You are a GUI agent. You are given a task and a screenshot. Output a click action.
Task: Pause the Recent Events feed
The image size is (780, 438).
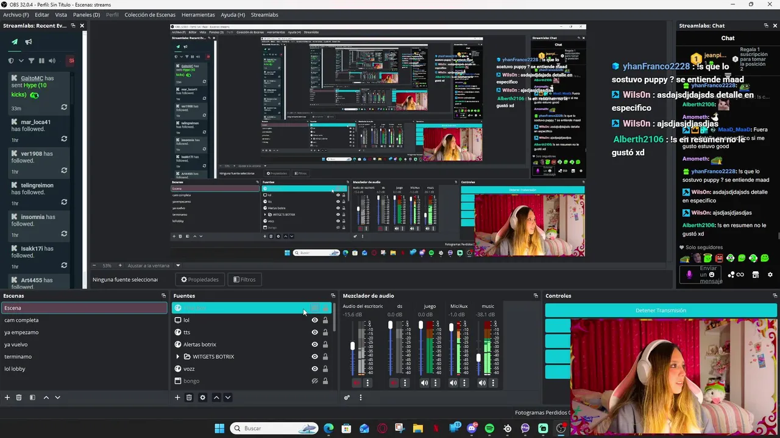pyautogui.click(x=41, y=61)
